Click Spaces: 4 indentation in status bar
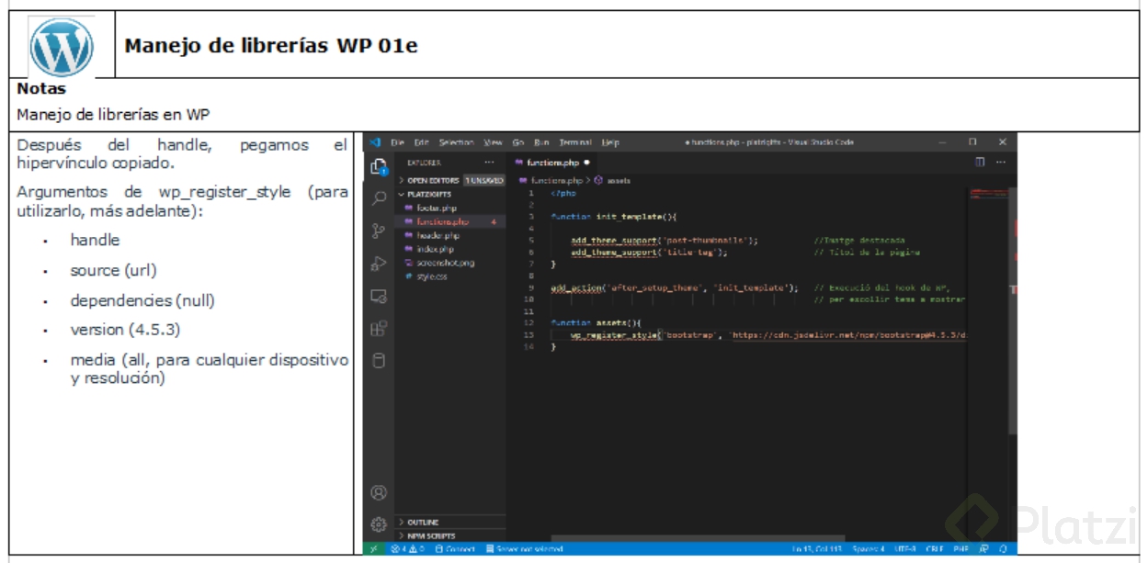Image resolution: width=1148 pixels, height=563 pixels. 868,549
